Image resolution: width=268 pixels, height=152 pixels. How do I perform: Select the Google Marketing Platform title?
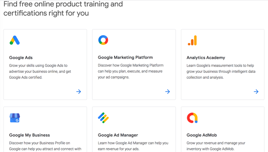(x=125, y=58)
